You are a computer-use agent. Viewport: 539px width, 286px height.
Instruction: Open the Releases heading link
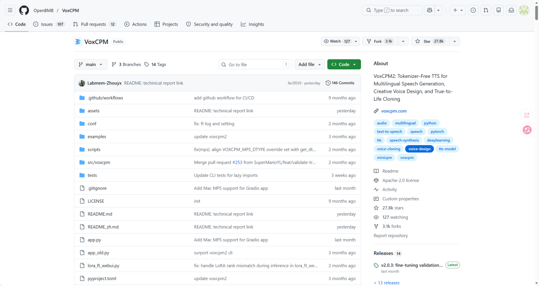click(x=383, y=254)
